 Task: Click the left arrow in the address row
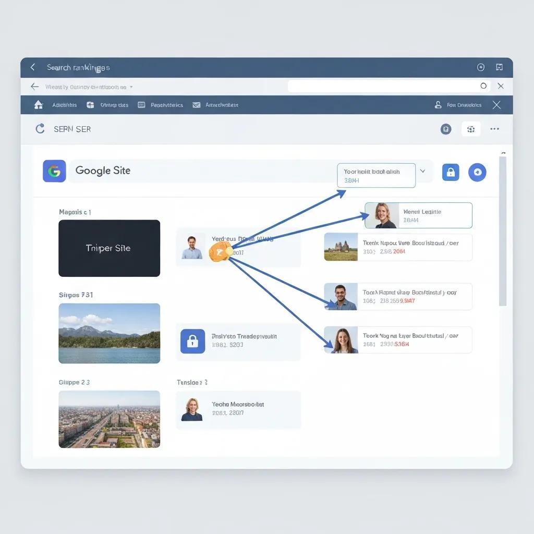coord(34,87)
